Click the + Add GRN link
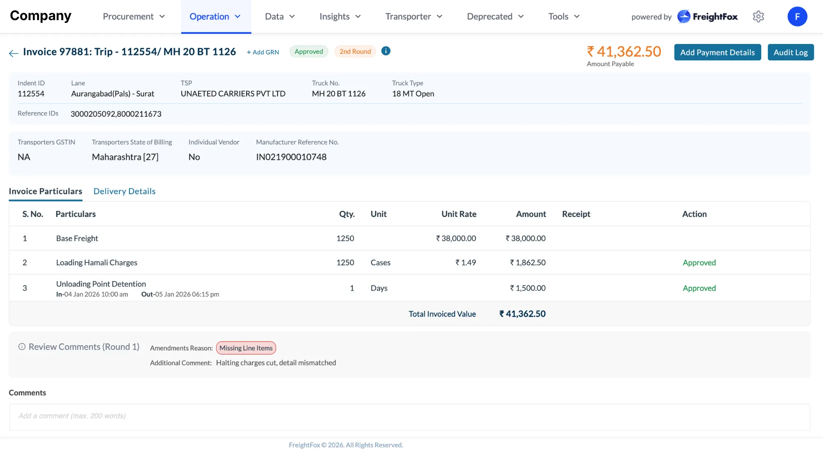823x452 pixels. [263, 52]
